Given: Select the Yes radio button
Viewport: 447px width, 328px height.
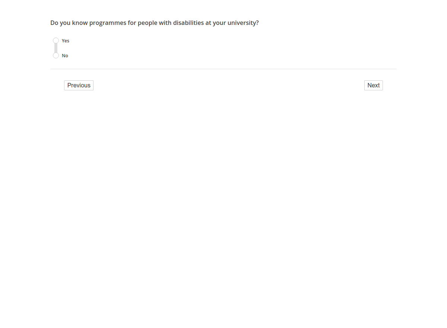Looking at the screenshot, I should pos(56,41).
